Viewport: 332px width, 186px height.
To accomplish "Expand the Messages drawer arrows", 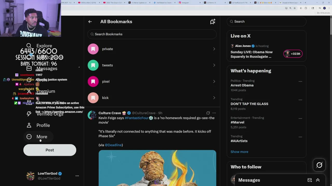I will tap(318, 180).
